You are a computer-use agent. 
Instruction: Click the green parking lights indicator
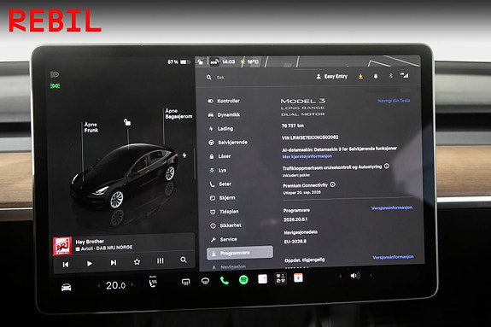click(x=56, y=86)
